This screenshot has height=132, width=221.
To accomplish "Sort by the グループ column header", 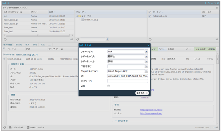I will (x=111, y=12).
